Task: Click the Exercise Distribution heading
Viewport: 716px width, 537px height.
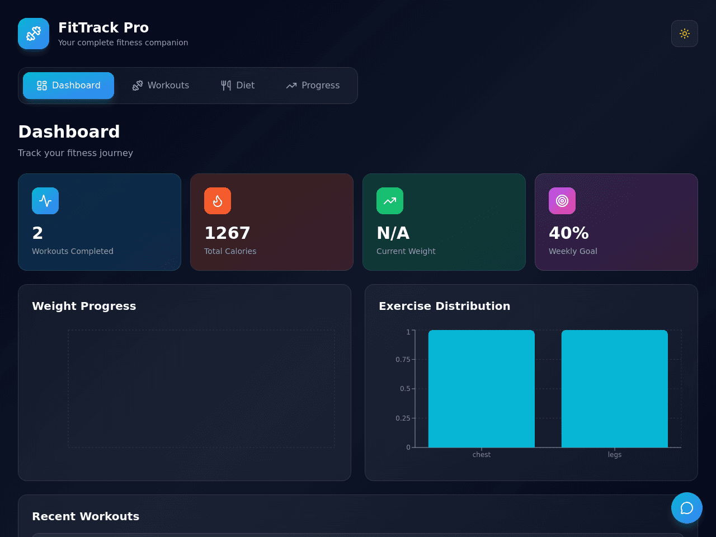Action: (445, 306)
